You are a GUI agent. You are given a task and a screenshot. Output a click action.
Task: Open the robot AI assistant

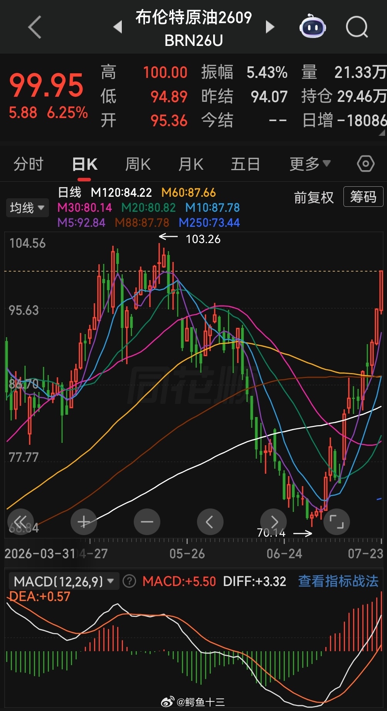(313, 26)
